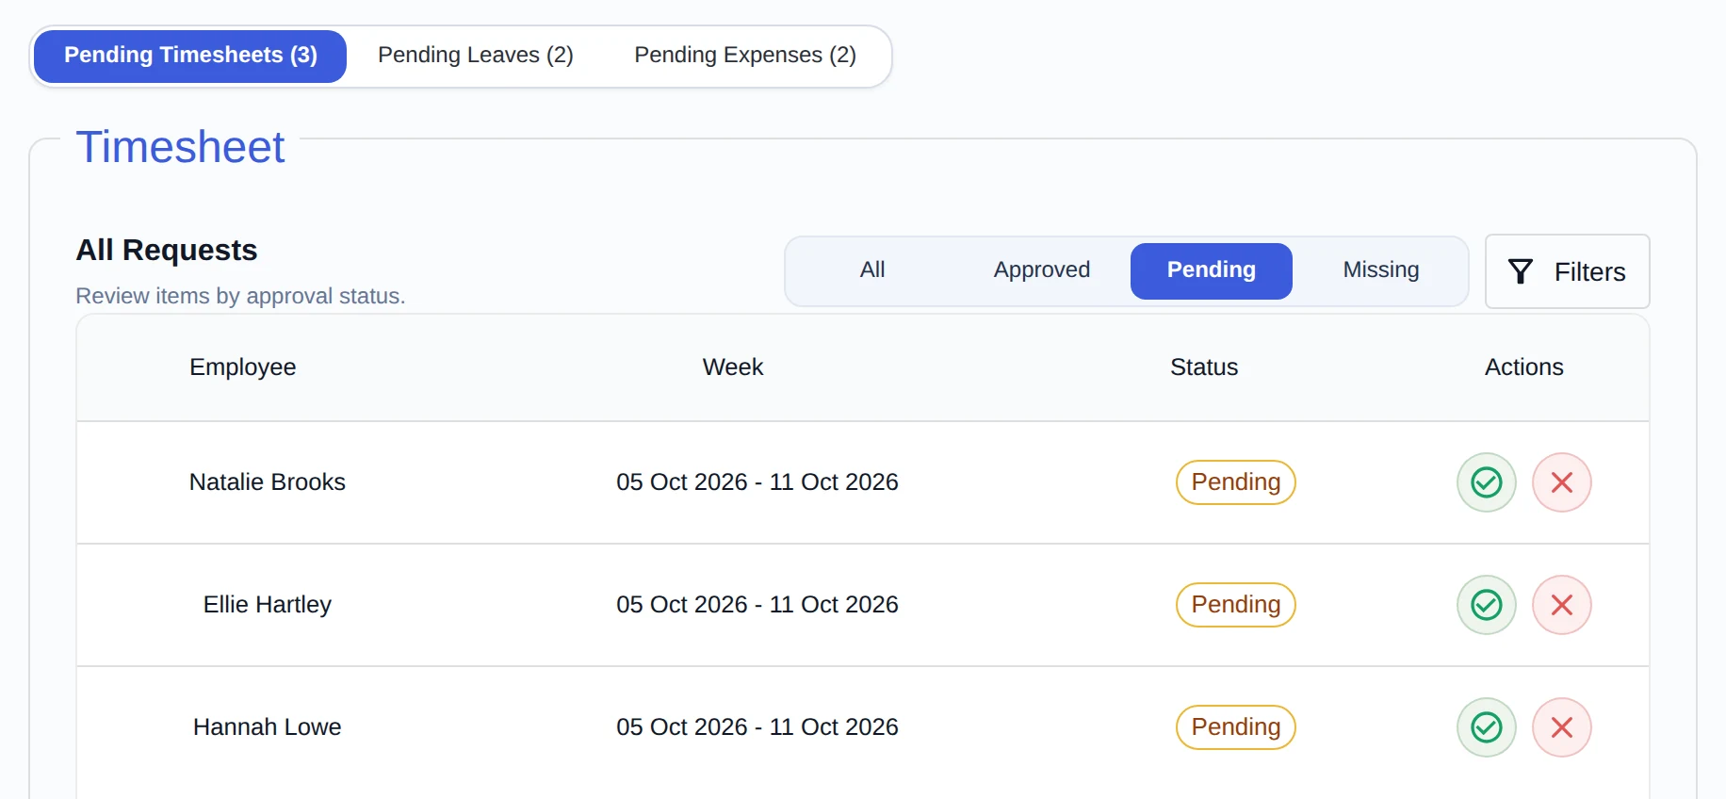Reject Hannah Lowe's timesheet with red X
The width and height of the screenshot is (1726, 799).
[1561, 727]
